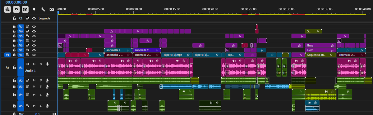Toggle track targeting for A2
Screen dimensions: 373x115
tap(21, 80)
